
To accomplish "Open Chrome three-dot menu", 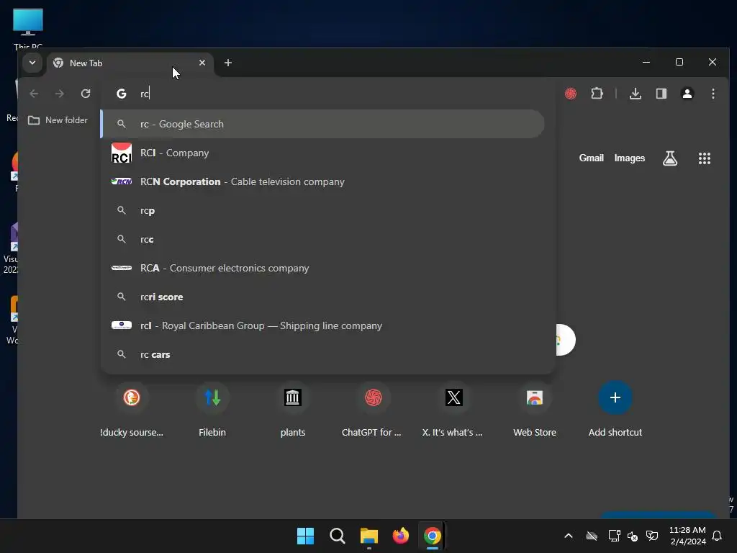I will 713,94.
